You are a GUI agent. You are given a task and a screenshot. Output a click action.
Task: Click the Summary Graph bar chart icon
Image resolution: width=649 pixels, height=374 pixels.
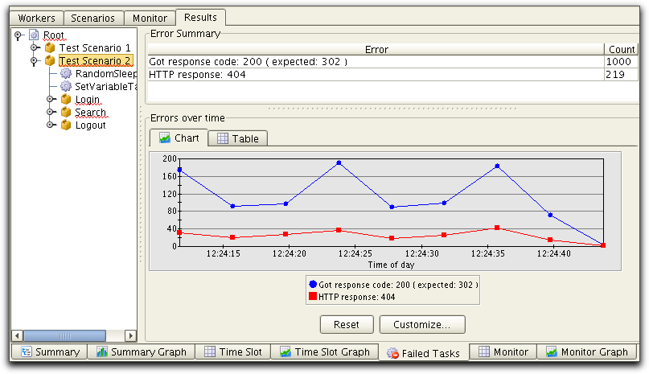(102, 352)
